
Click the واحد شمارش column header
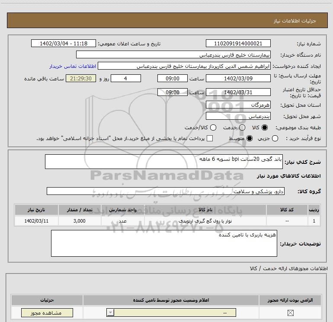coord(122,210)
